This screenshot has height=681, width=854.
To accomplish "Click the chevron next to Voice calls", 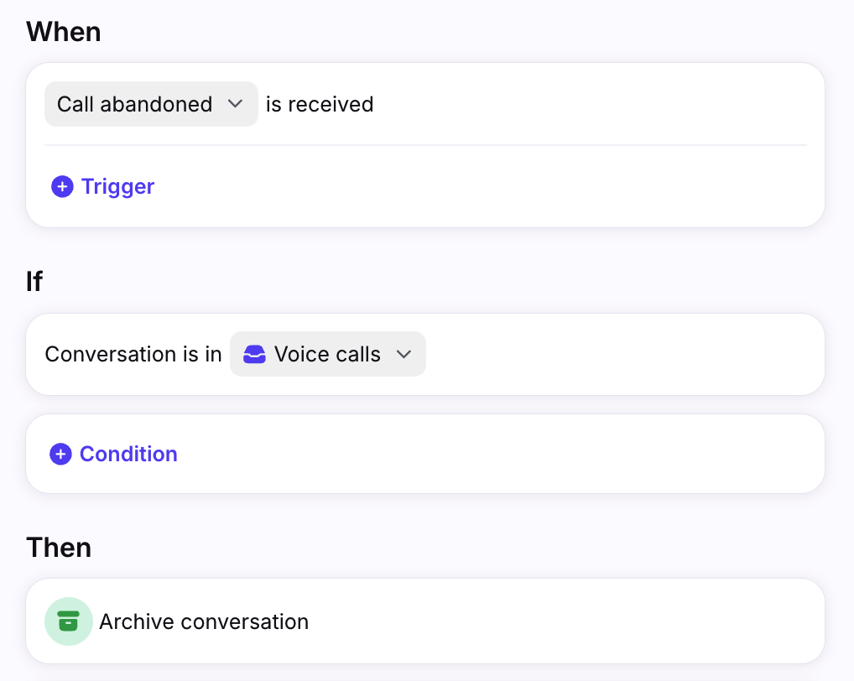I will tap(404, 355).
